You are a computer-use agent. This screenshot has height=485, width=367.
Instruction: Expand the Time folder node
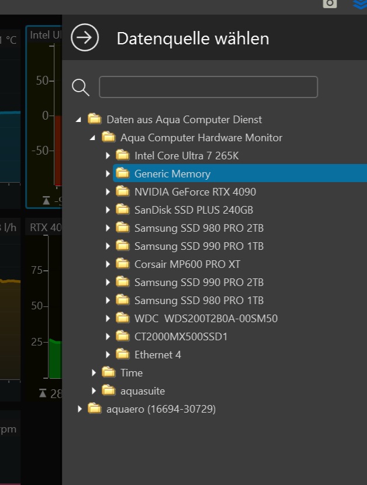(x=94, y=372)
